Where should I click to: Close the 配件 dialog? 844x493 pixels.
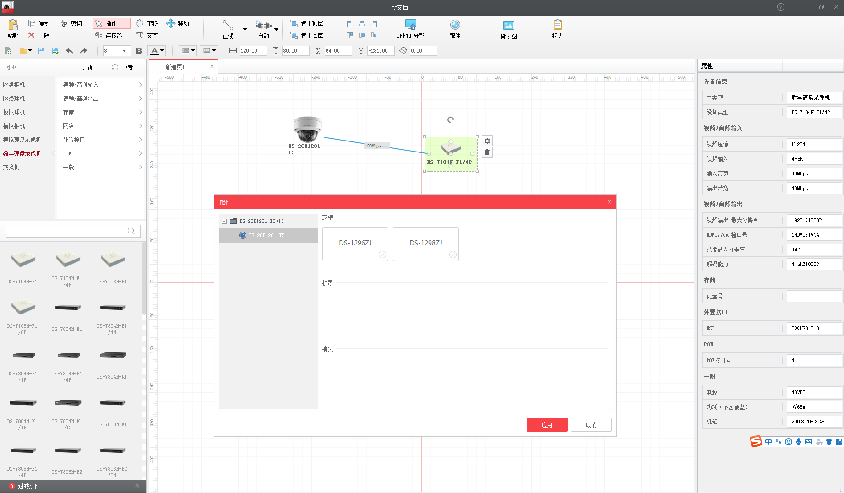click(609, 202)
